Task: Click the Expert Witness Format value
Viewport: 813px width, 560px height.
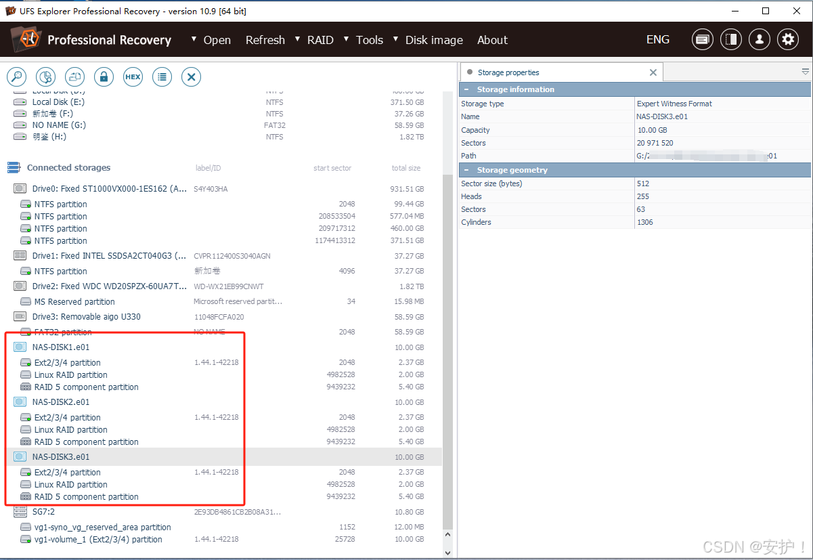Action: [x=674, y=104]
